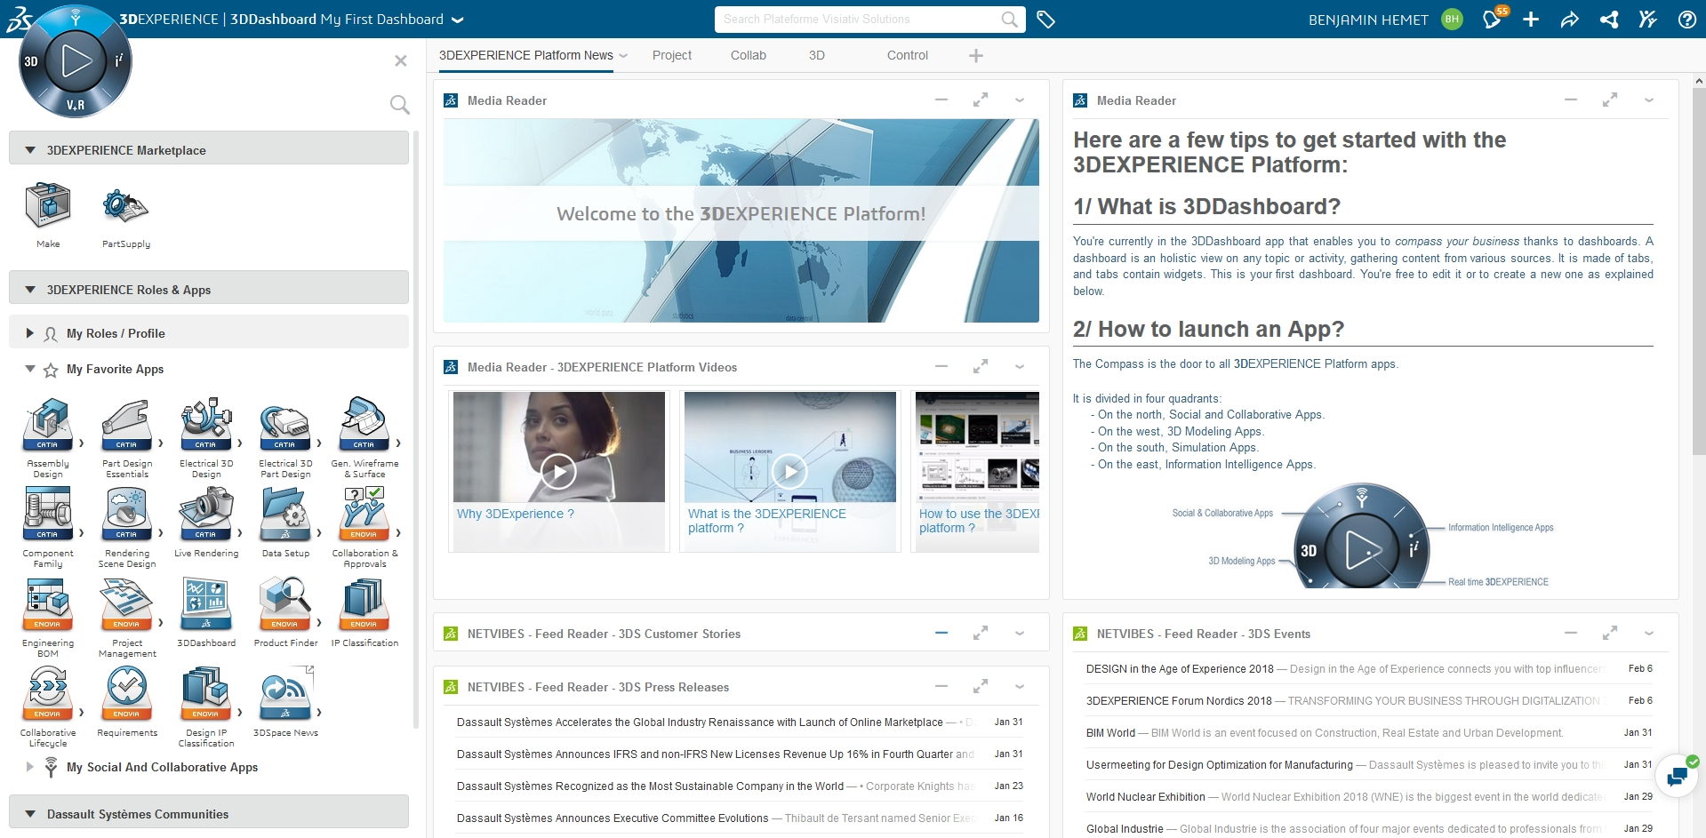Viewport: 1706px width, 838px height.
Task: Launch Assembly Design app
Action: click(47, 425)
